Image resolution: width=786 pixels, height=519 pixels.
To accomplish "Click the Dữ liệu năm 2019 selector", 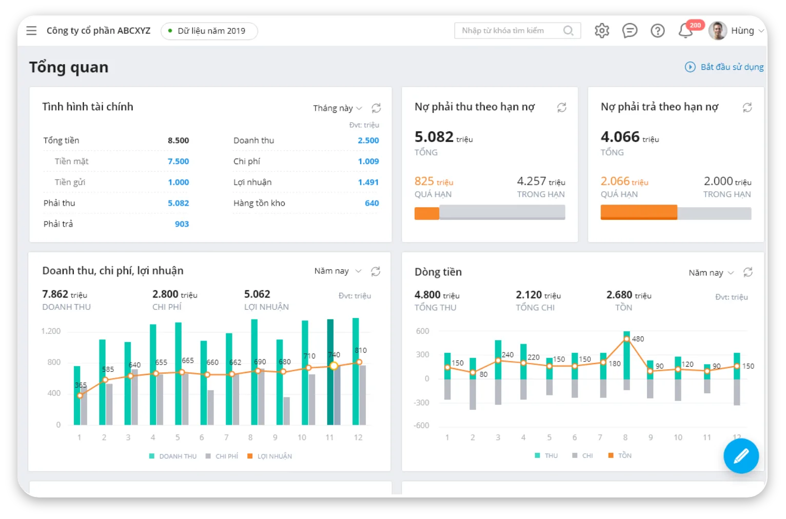I will click(x=209, y=31).
